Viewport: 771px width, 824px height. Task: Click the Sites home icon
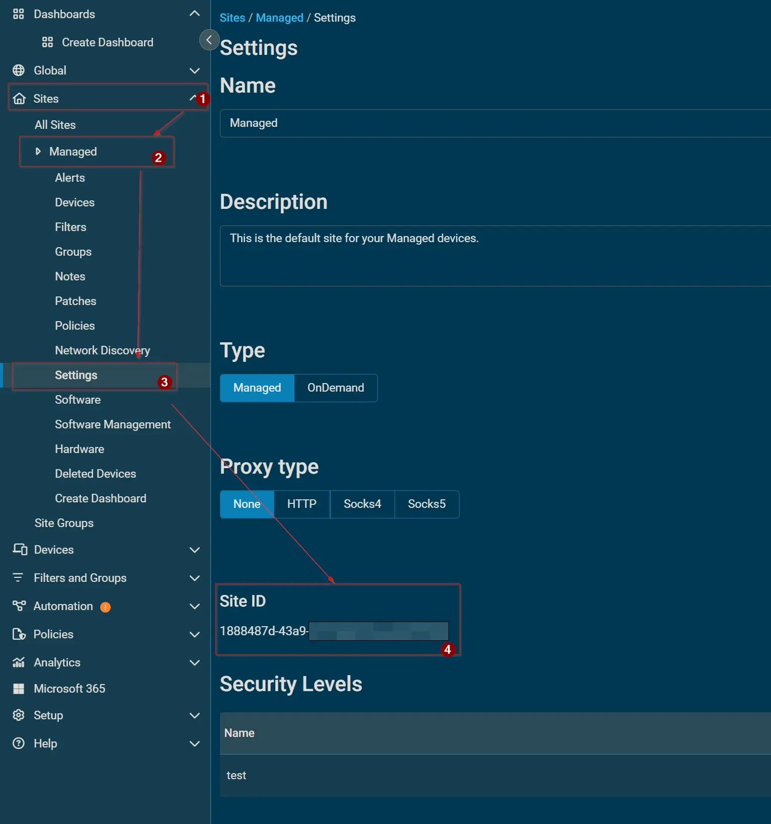tap(19, 99)
